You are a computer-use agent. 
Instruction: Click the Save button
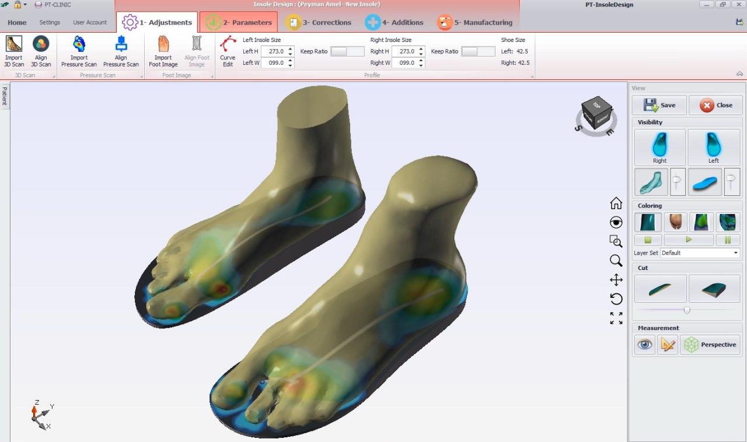659,105
